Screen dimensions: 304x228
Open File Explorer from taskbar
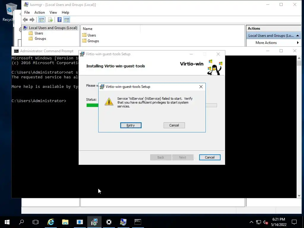pyautogui.click(x=65, y=222)
